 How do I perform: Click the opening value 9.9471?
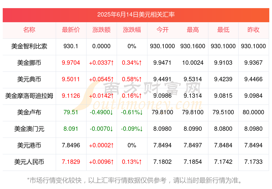[x=162, y=63]
